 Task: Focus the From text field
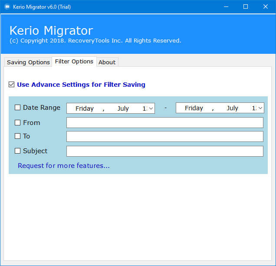pyautogui.click(x=165, y=123)
